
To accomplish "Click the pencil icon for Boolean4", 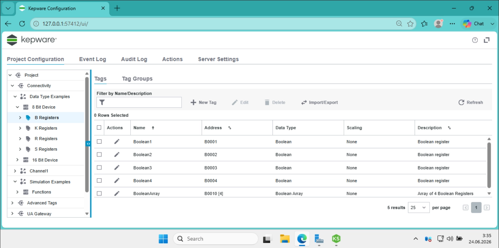I will [117, 180].
